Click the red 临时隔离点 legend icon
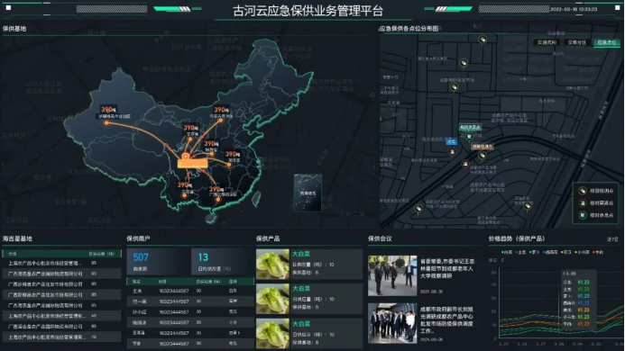 583,203
